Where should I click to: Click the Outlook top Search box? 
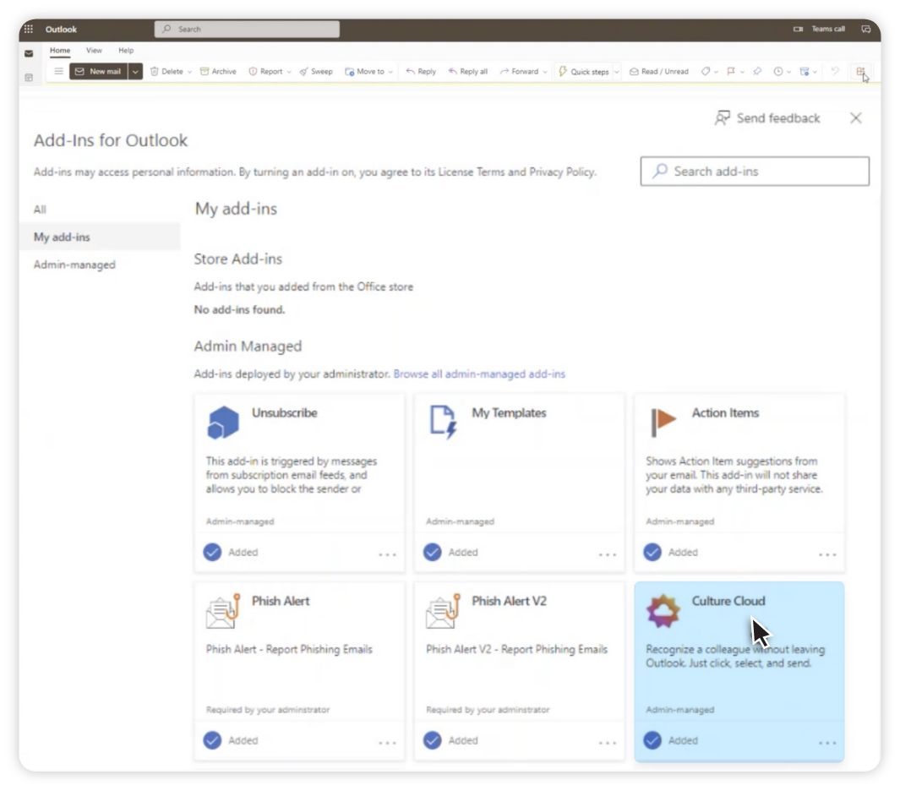pos(247,29)
